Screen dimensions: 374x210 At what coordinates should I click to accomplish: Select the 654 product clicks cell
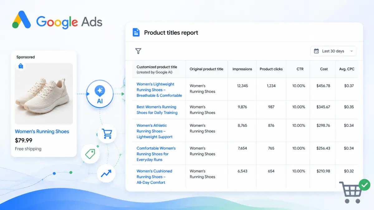[x=271, y=171]
